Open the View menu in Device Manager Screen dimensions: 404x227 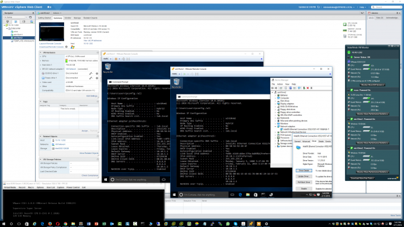coord(287,84)
